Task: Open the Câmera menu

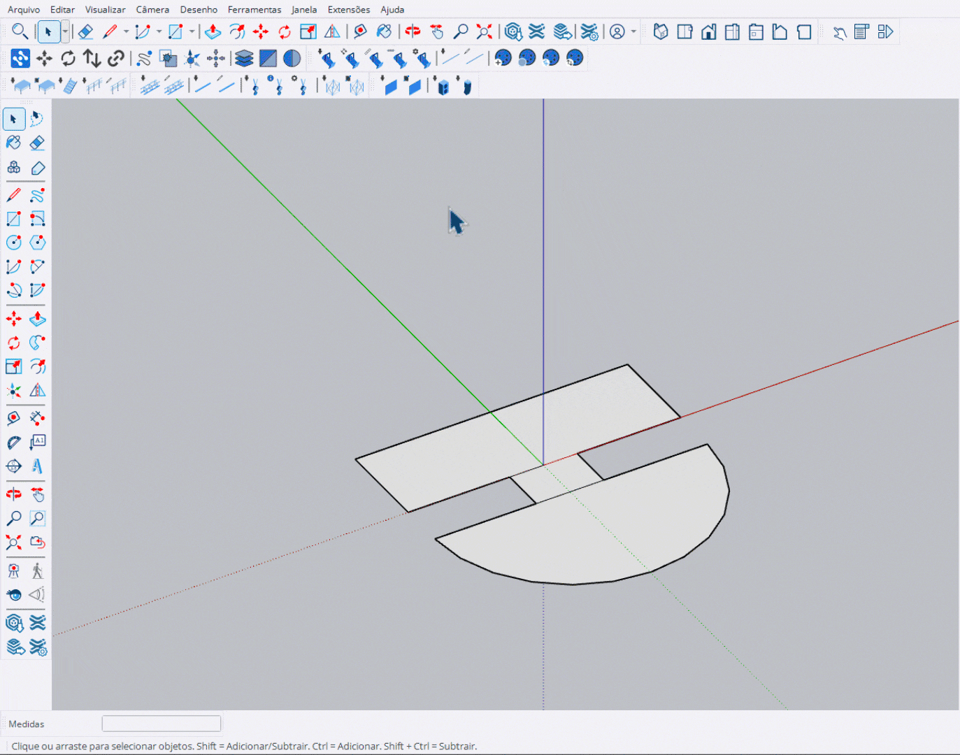Action: tap(152, 10)
